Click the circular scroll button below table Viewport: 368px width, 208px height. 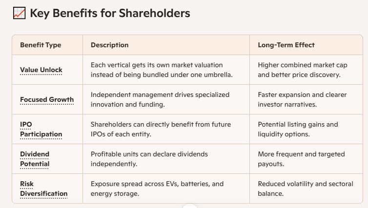tap(190, 206)
